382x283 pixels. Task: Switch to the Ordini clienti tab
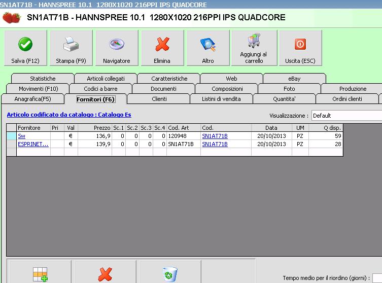point(347,99)
